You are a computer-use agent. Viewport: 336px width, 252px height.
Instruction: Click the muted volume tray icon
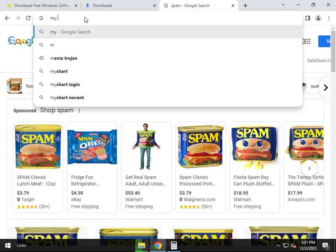tap(293, 245)
